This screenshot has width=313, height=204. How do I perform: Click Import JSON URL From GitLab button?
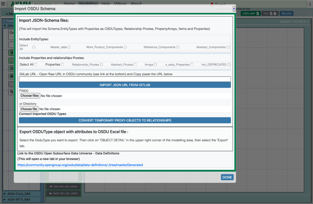click(125, 85)
